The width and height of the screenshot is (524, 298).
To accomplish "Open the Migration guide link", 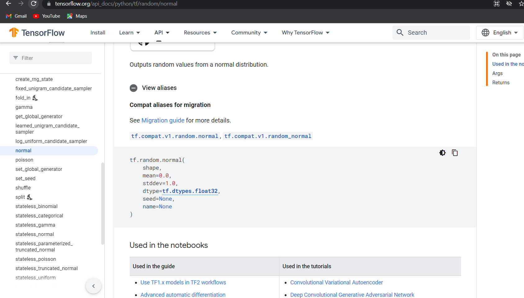I will point(163,120).
